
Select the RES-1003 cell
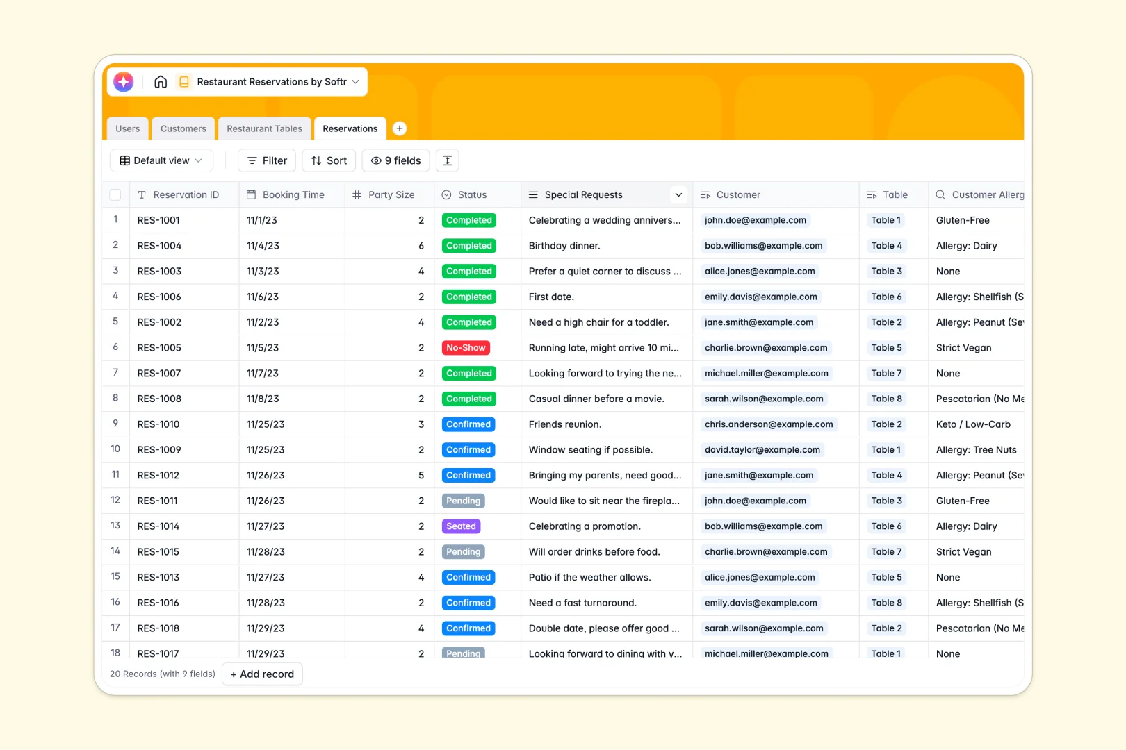click(184, 272)
